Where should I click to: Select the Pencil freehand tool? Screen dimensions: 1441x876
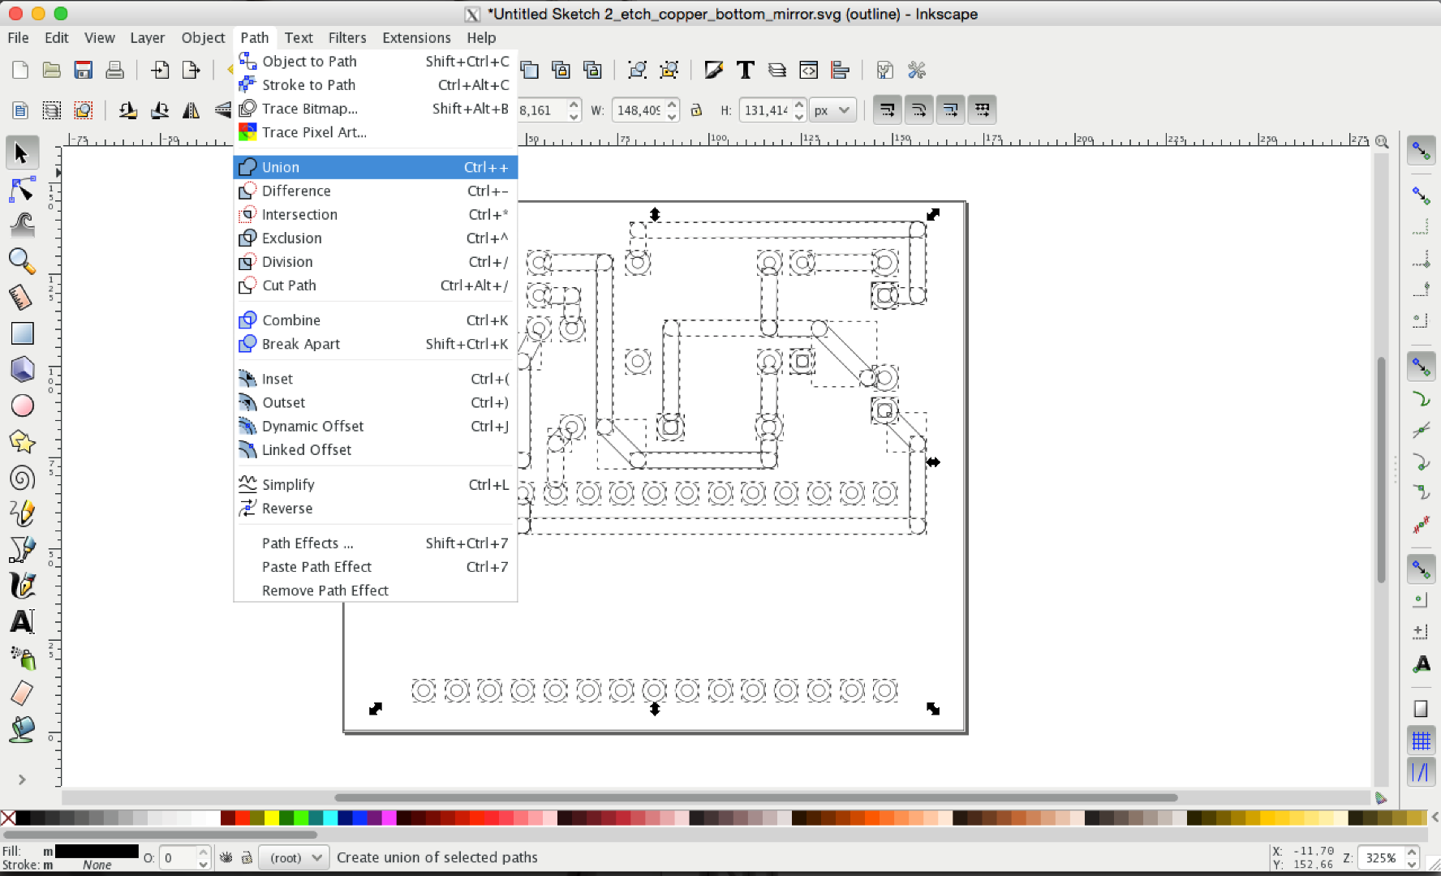22,513
